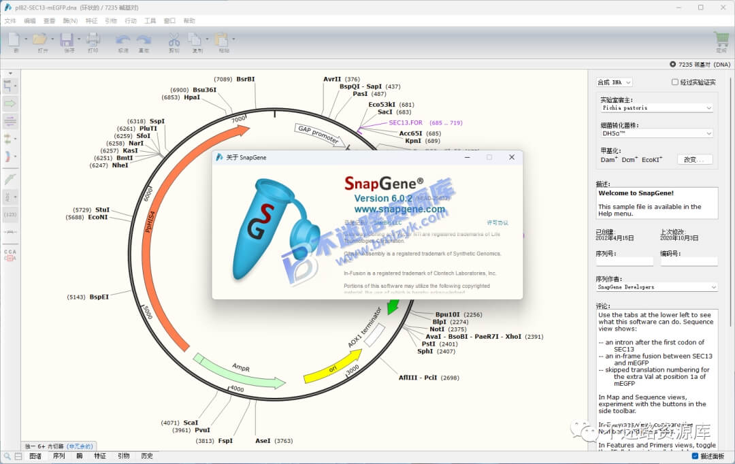
Task: Click the non-redundant enzyme set link
Action: [x=79, y=447]
